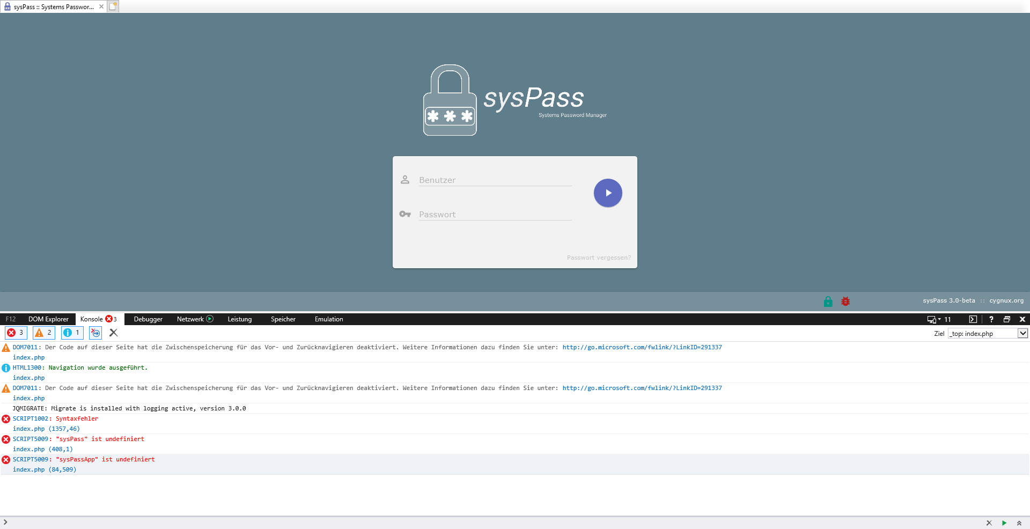Open the Passwort vergessen? link
This screenshot has width=1030, height=529.
pos(599,258)
